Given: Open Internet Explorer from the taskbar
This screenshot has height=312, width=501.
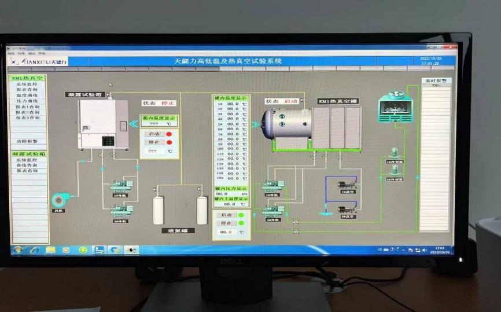Looking at the screenshot, I should point(34,250).
